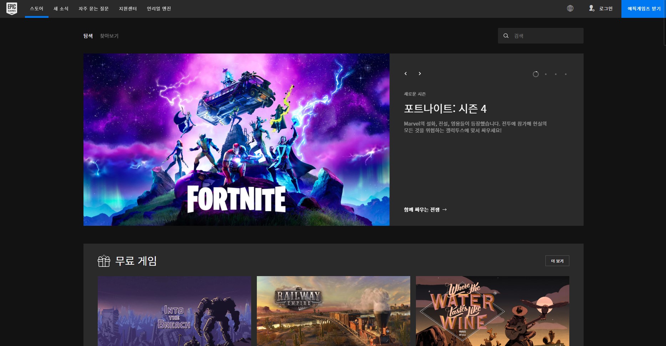
Task: Select the 탐색 tab
Action: tap(88, 36)
